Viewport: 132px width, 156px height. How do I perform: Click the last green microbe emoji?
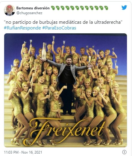tap(106, 8)
